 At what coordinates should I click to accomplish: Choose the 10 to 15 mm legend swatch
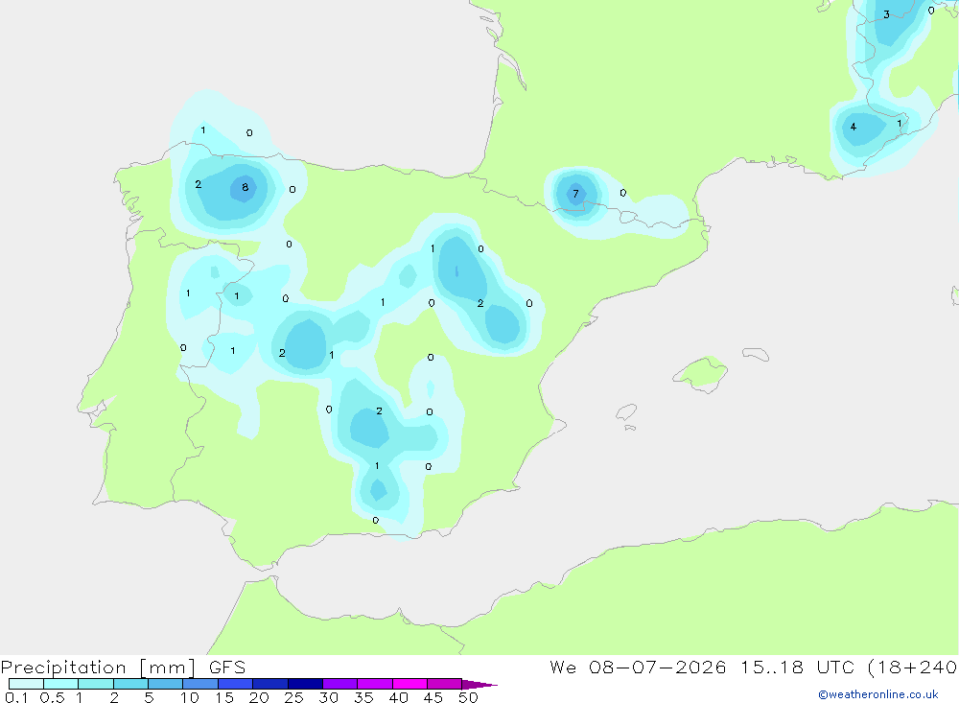(x=200, y=684)
